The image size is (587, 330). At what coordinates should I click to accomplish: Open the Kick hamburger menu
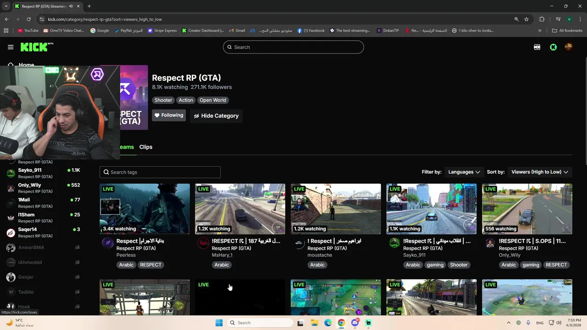click(11, 47)
